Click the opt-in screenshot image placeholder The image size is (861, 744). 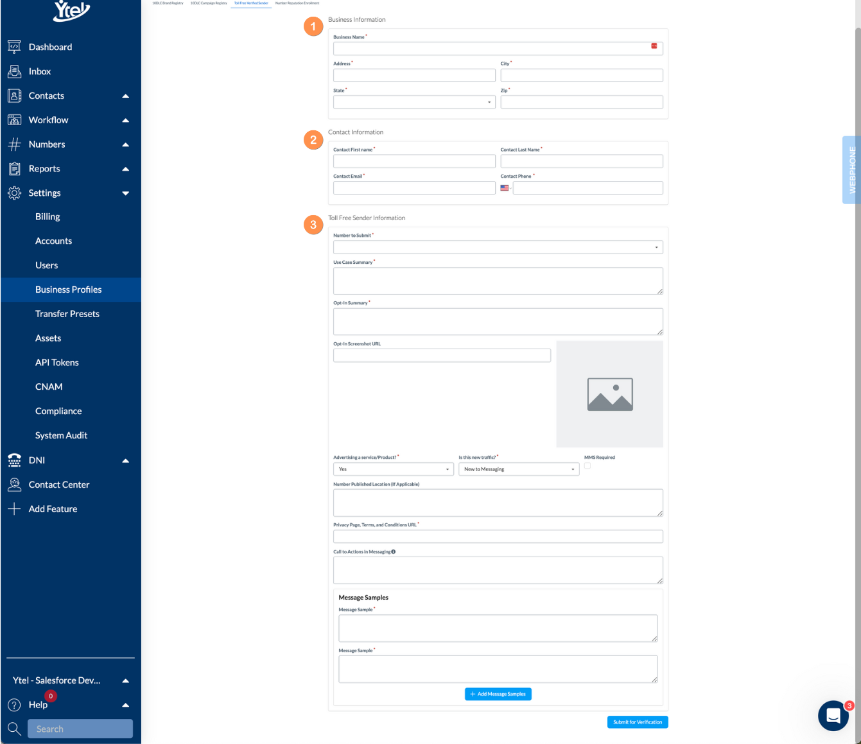tap(609, 394)
